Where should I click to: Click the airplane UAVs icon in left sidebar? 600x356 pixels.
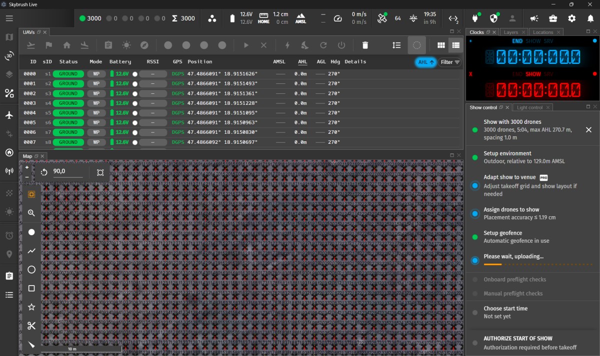8,115
